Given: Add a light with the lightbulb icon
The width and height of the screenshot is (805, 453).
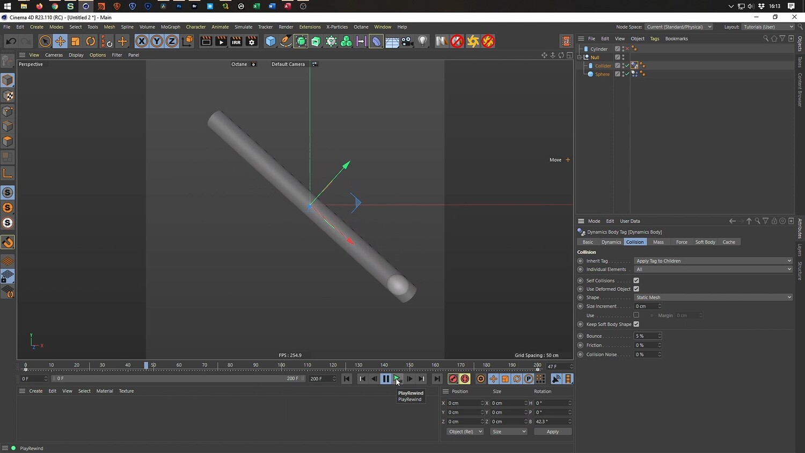Looking at the screenshot, I should click(x=423, y=41).
